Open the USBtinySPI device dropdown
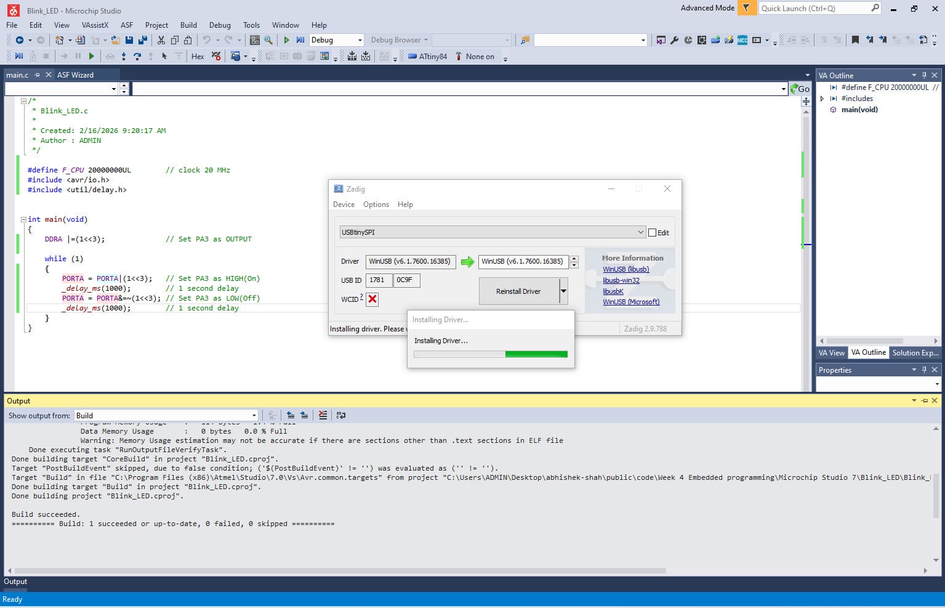 pos(493,232)
